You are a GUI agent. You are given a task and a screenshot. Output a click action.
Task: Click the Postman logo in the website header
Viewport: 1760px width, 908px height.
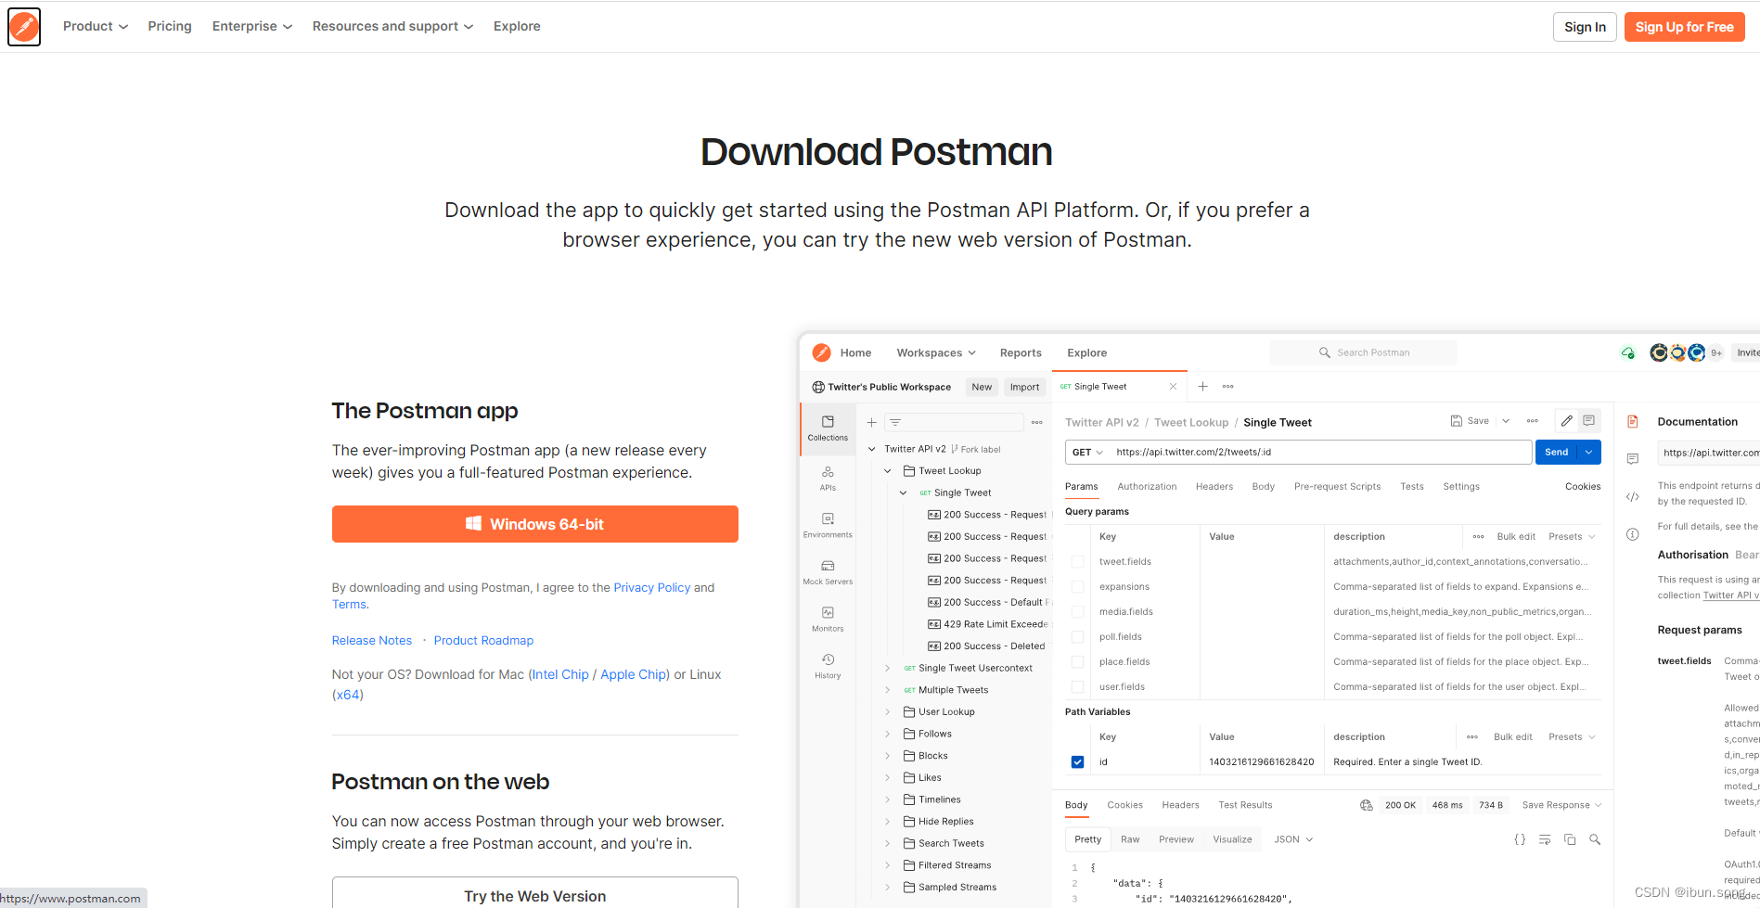tap(24, 26)
